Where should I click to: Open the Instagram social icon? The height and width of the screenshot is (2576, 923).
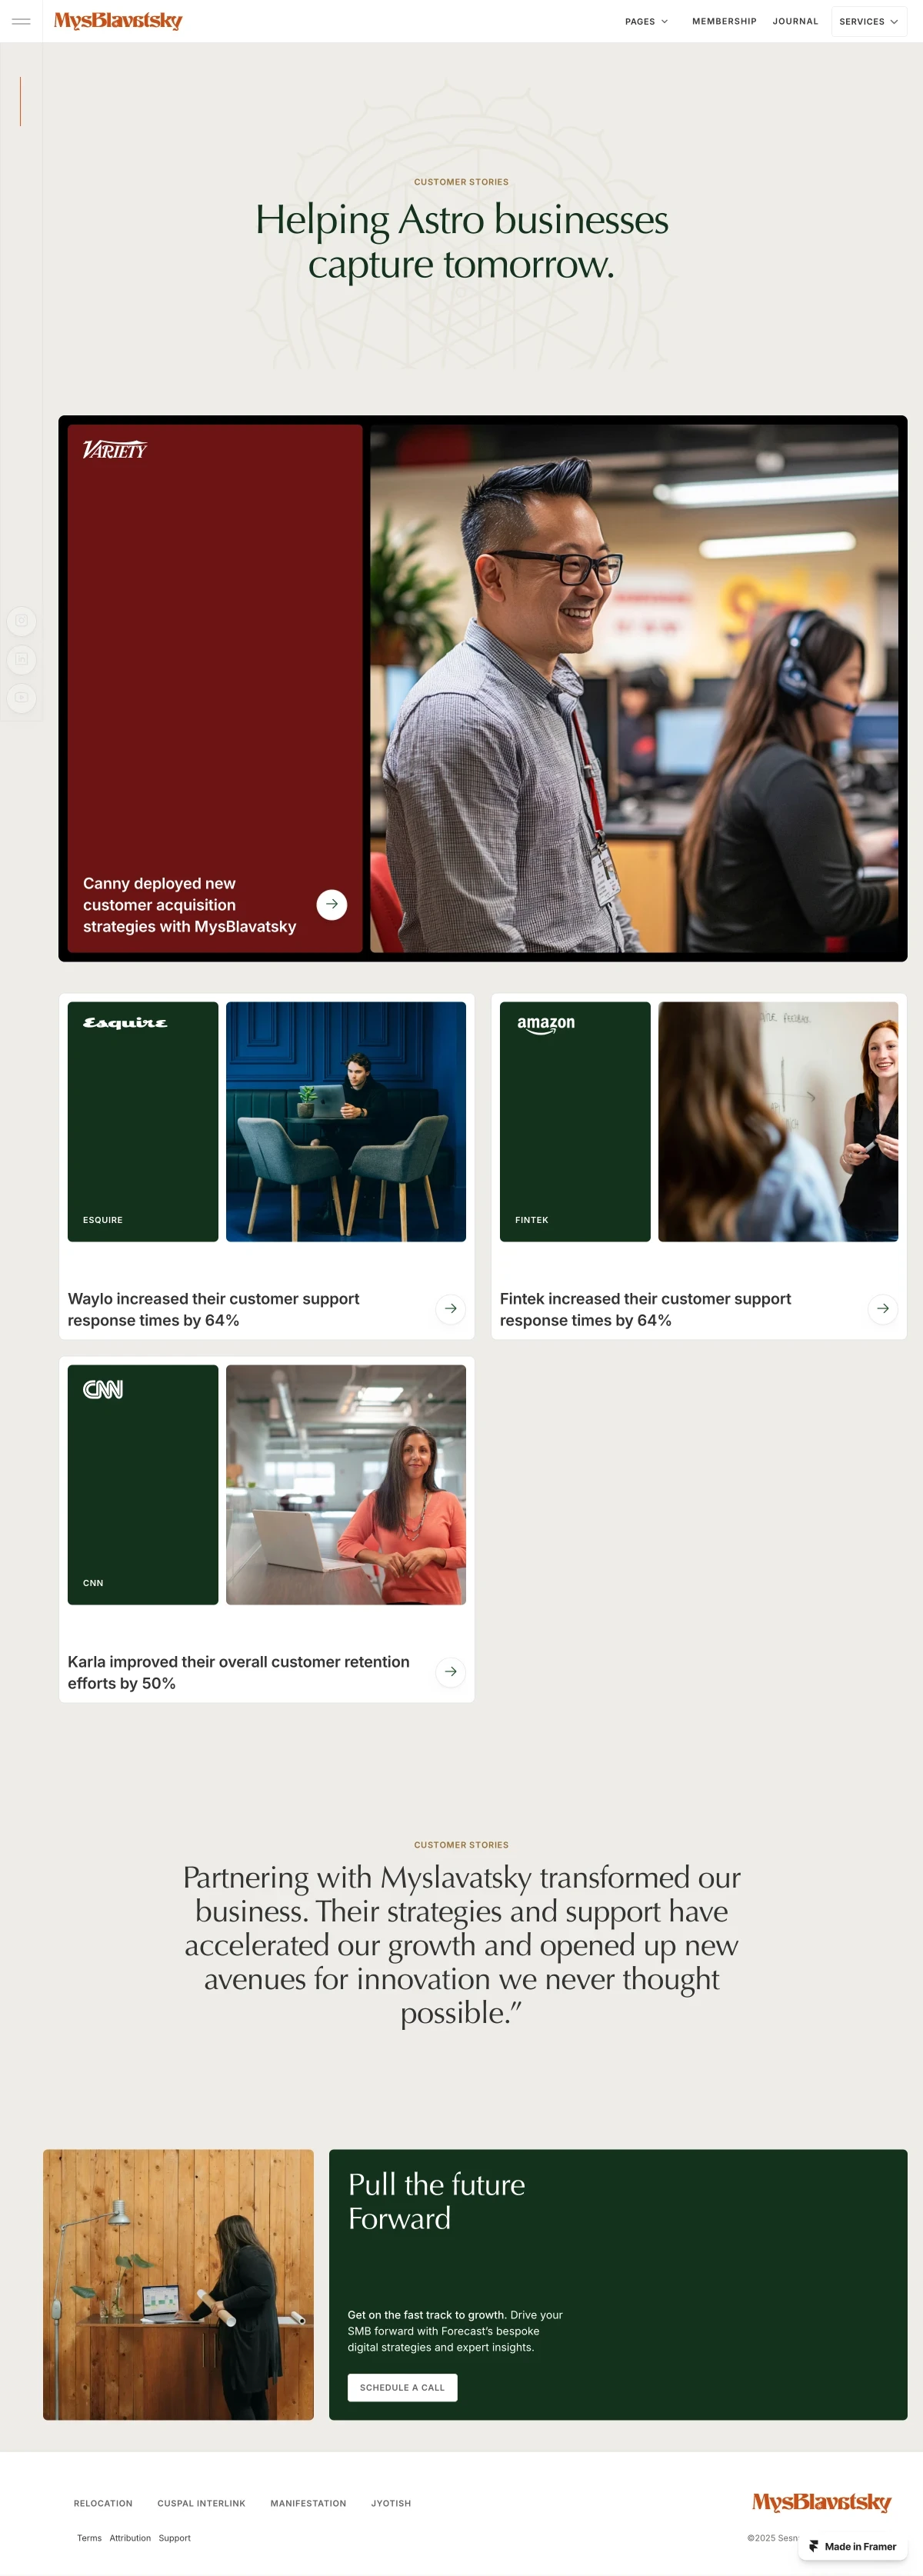pyautogui.click(x=21, y=620)
